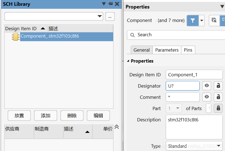Click the blue button beside the select-objects icon

(x=223, y=21)
